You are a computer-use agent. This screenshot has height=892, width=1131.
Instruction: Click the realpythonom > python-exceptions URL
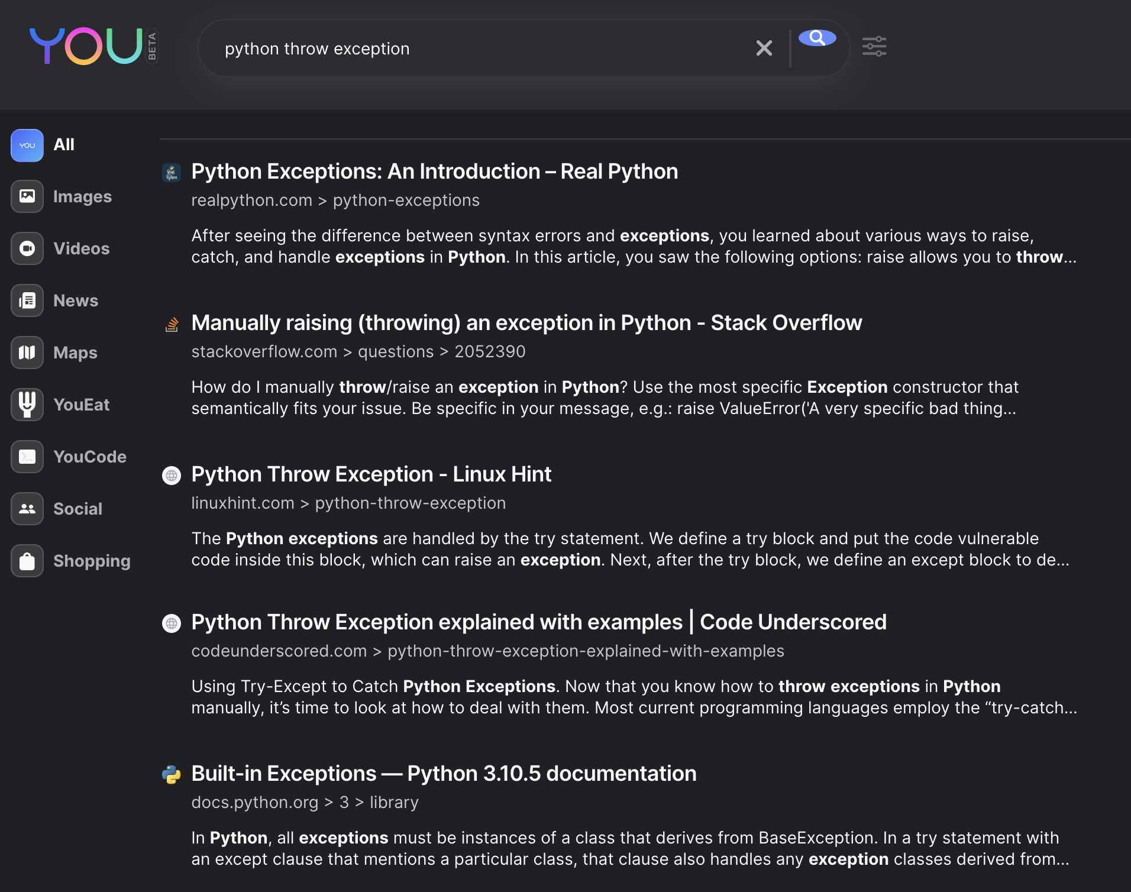335,201
